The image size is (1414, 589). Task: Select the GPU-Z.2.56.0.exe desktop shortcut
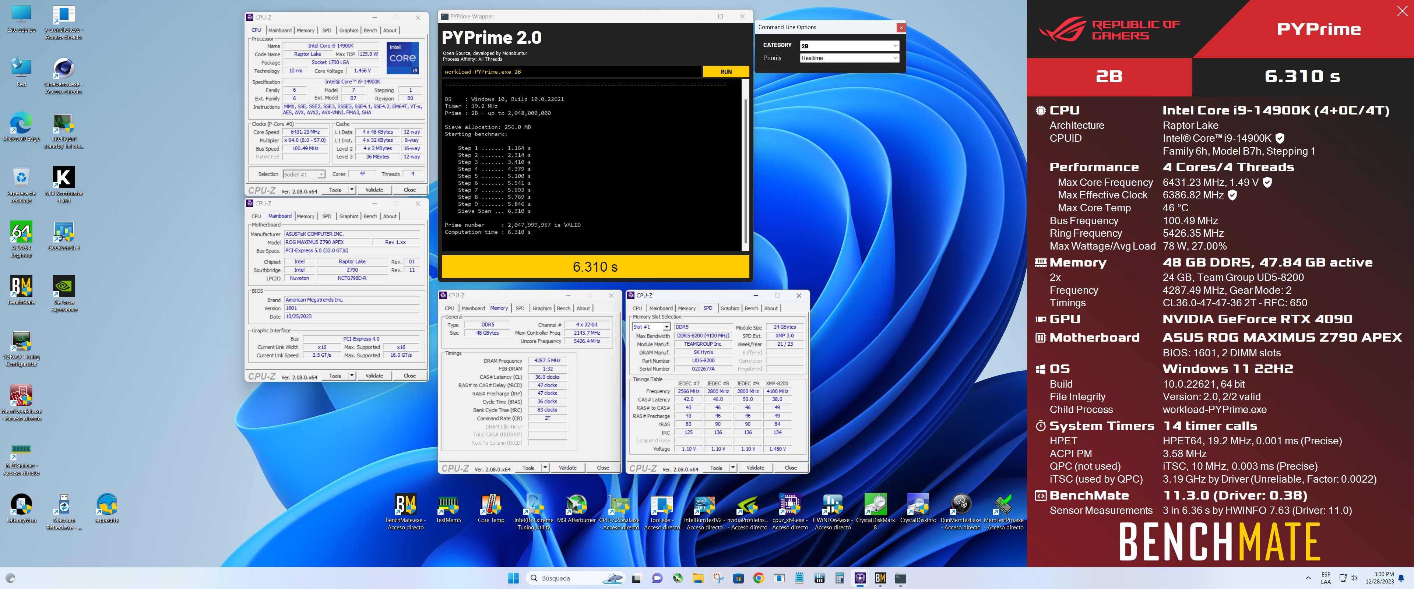[x=619, y=512]
